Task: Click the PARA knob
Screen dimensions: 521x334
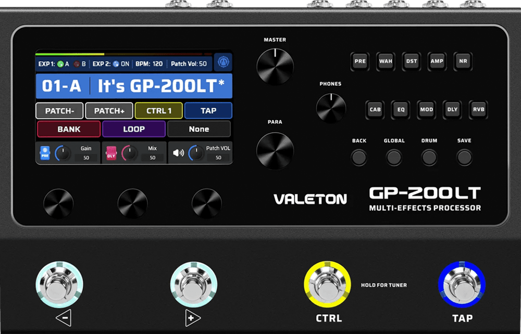Action: coord(275,151)
